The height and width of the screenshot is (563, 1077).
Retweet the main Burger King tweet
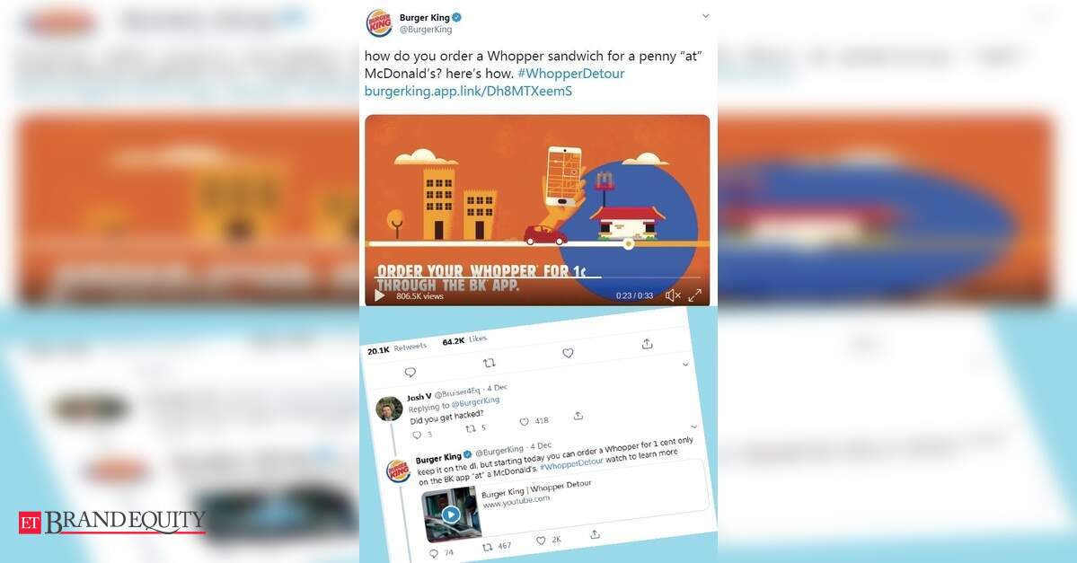coord(489,363)
